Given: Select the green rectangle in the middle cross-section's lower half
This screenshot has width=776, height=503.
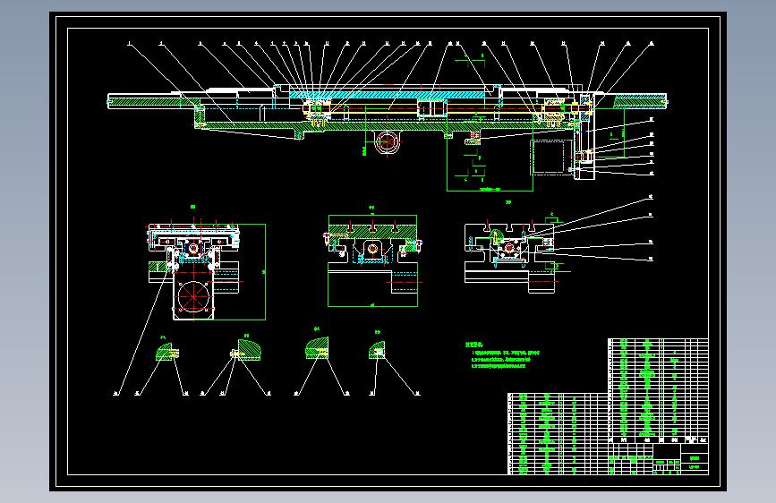Looking at the screenshot, I should (x=372, y=285).
